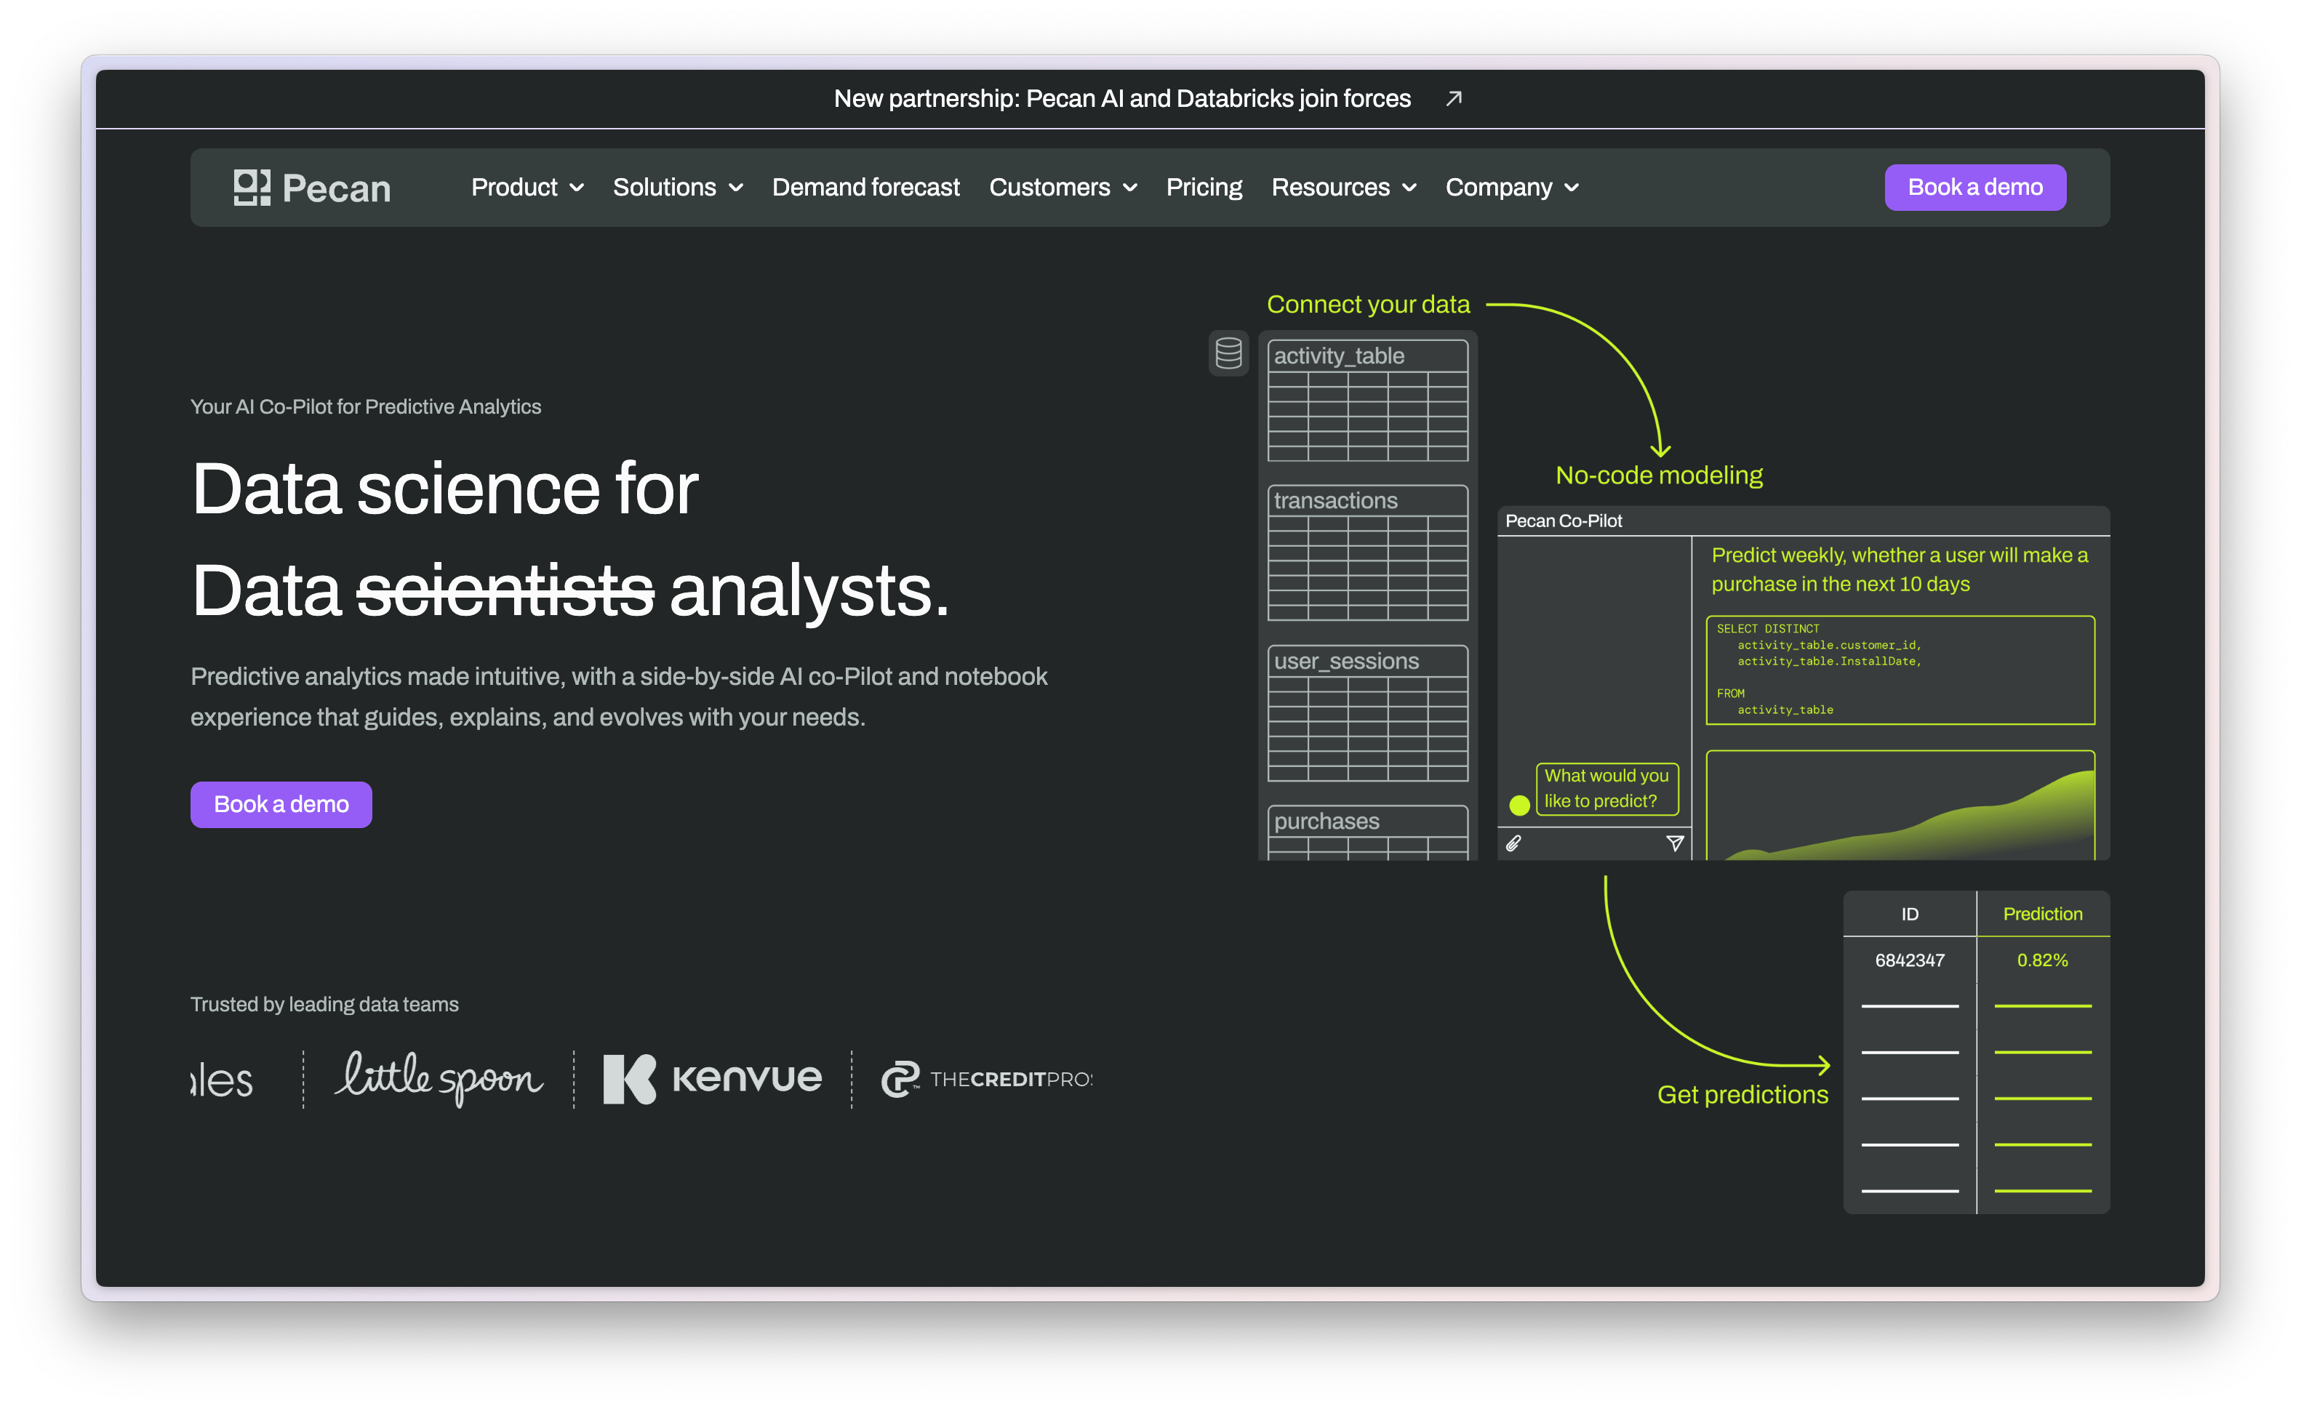Click the database icon beside activity_table
Screen dimensions: 2301x1409
pyautogui.click(x=1228, y=353)
